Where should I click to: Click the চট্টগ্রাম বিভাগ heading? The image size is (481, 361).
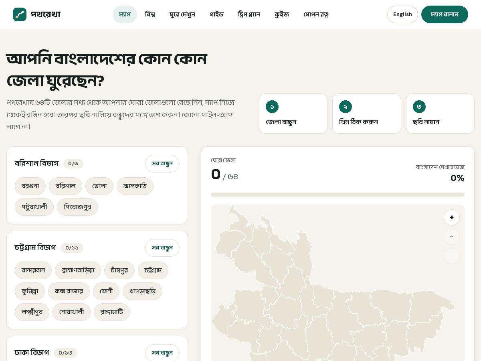click(35, 247)
